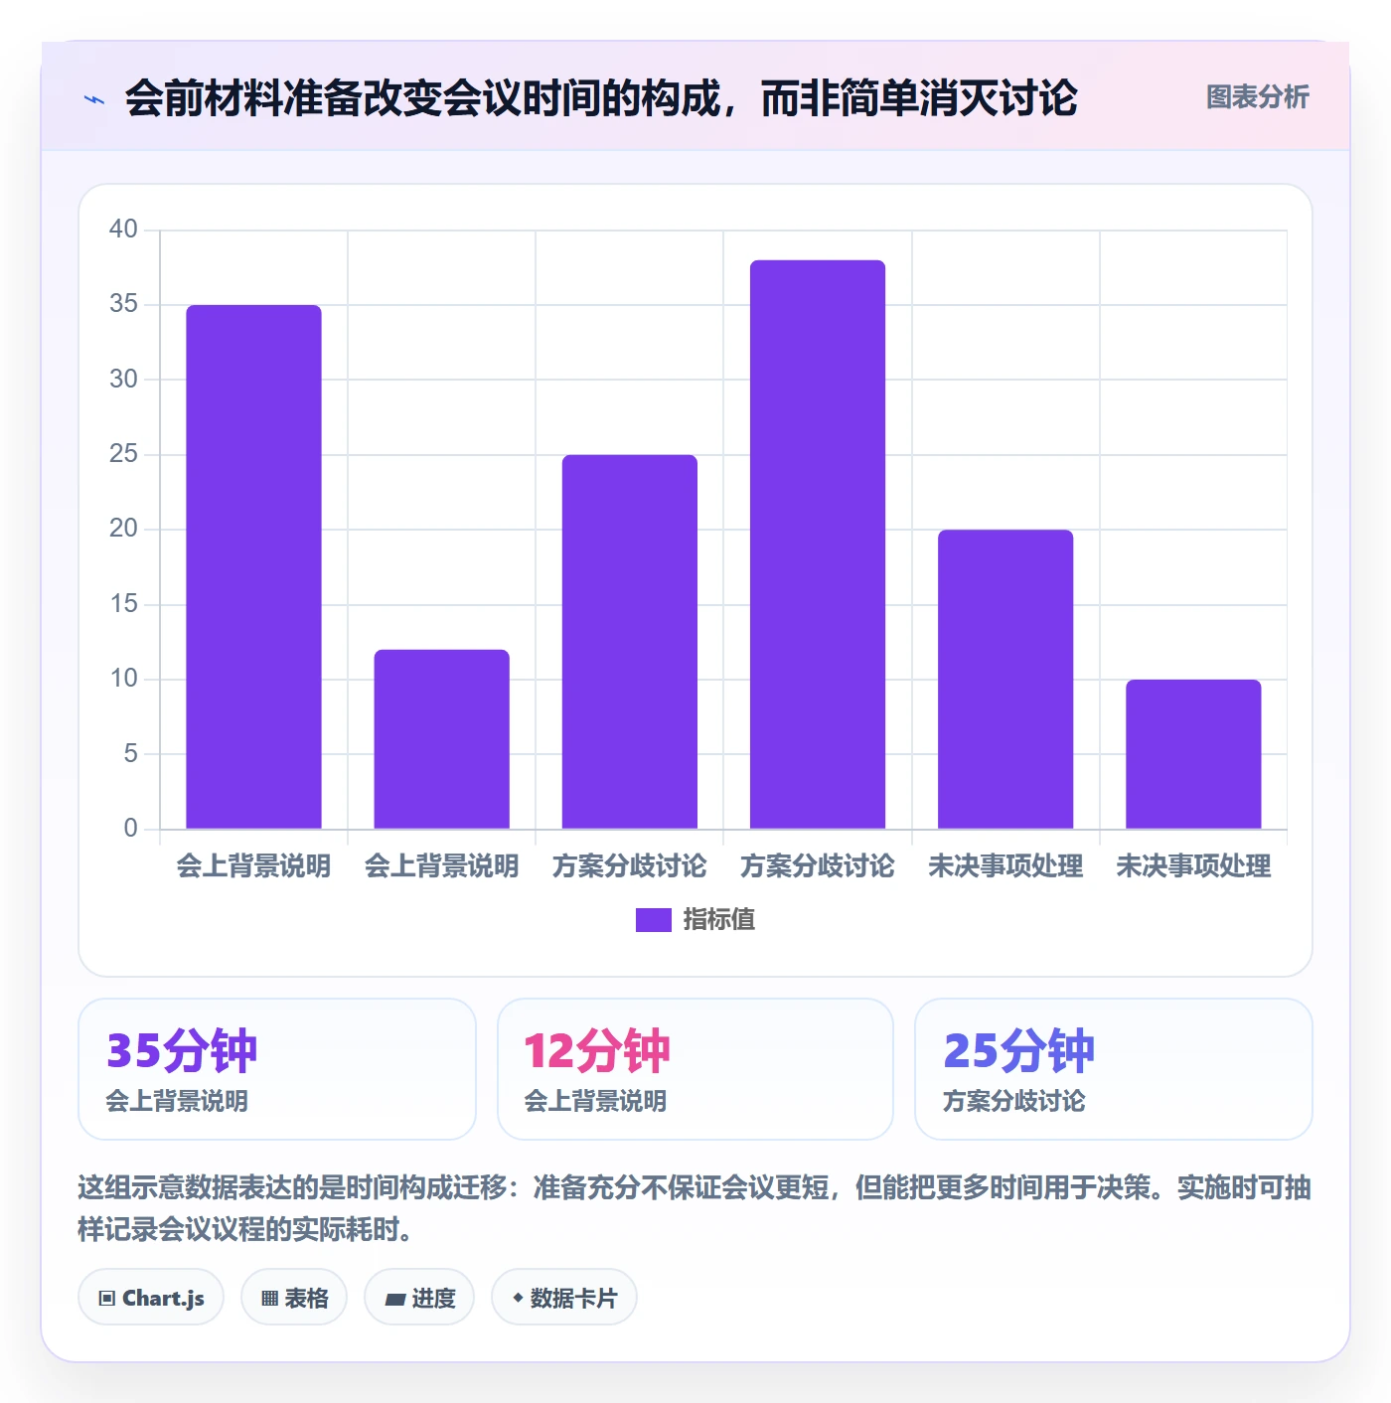Select the 数据卡片 tag chip

[x=564, y=1298]
